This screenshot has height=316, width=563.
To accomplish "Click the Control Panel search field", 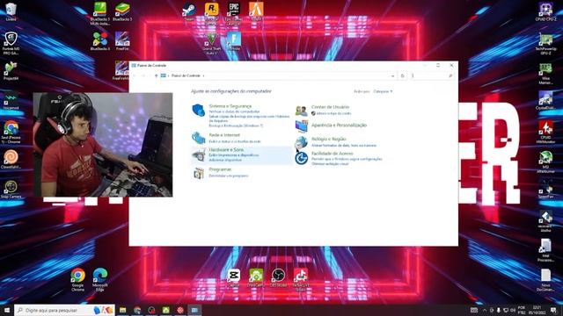I will pos(432,76).
